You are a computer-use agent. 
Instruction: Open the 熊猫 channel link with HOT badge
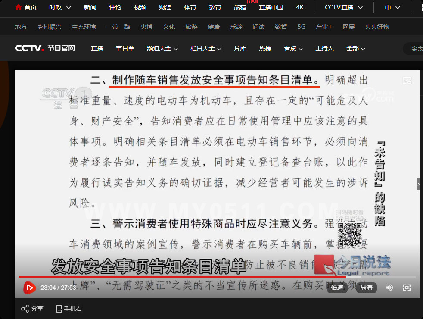[x=240, y=7]
